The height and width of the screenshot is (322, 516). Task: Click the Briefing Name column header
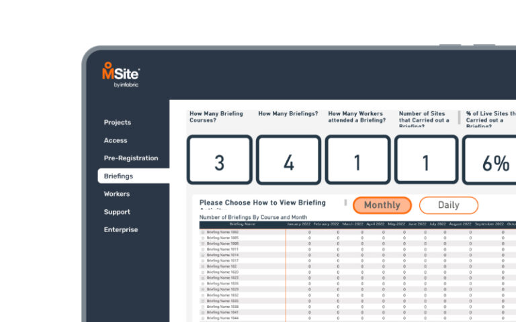242,224
